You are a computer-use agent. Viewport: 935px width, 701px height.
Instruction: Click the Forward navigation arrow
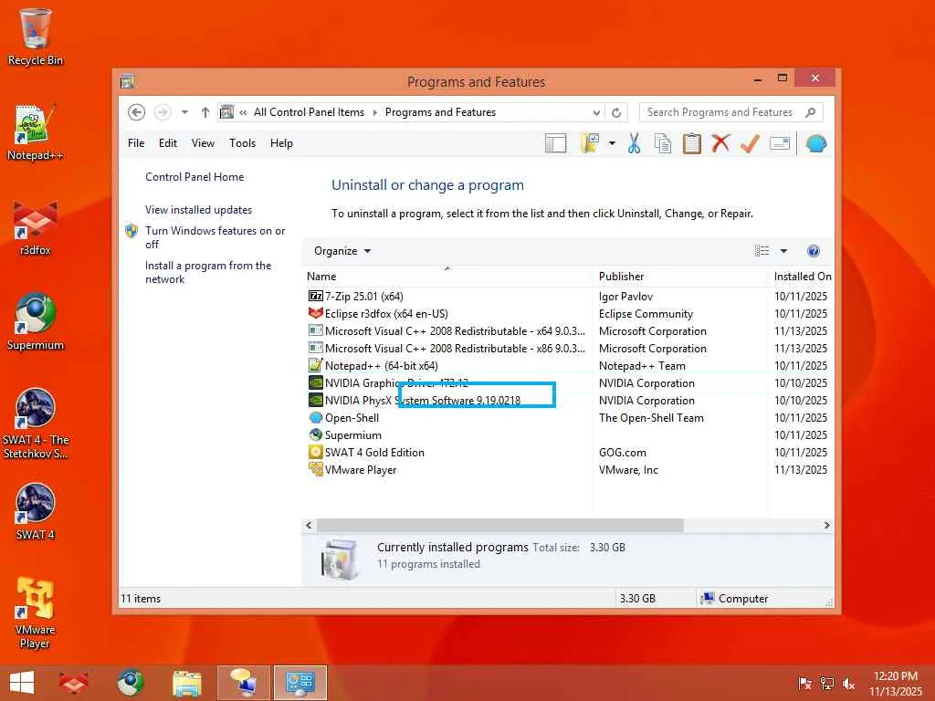coord(163,112)
